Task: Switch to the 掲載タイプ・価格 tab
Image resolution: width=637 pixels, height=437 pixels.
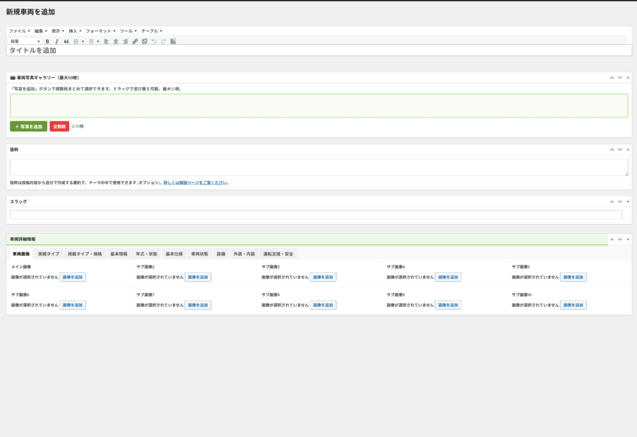Action: pos(85,254)
